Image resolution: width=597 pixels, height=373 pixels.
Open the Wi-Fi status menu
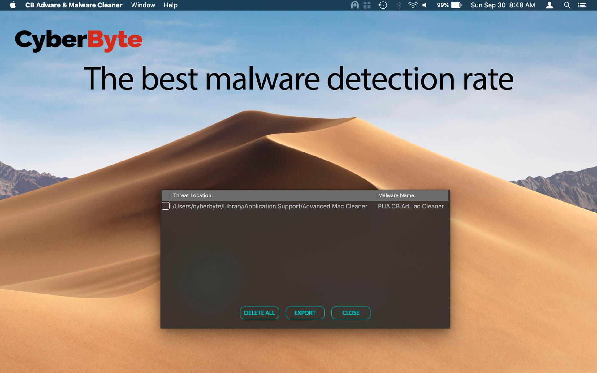[x=413, y=5]
